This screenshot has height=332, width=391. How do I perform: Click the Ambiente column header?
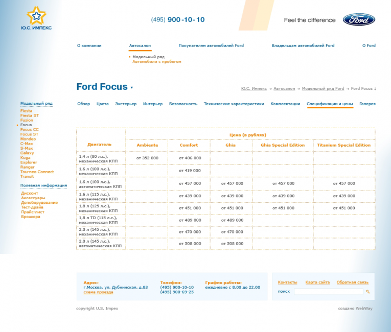point(147,145)
